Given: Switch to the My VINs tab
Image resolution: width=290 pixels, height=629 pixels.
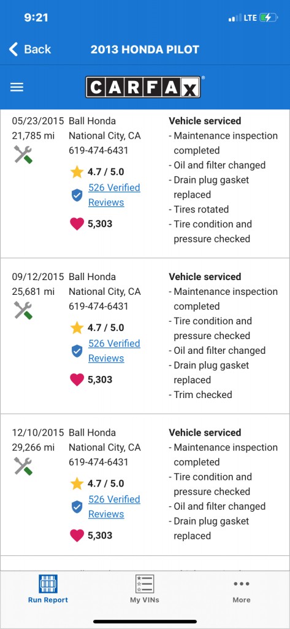Looking at the screenshot, I should 145,589.
